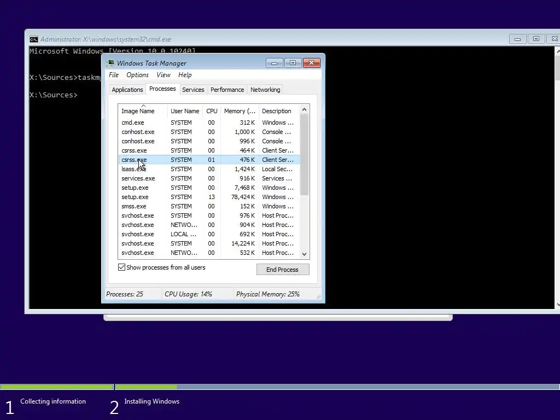Select the services.exe process row
The image size is (560, 420).
tap(209, 178)
